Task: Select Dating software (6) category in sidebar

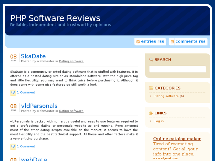Action: pos(169,96)
